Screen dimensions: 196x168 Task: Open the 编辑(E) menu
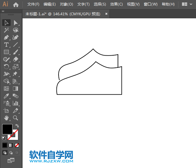(50, 4)
